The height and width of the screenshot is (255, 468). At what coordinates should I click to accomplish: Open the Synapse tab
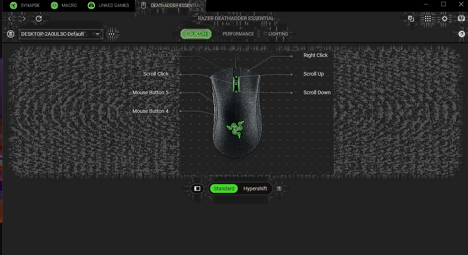26,5
